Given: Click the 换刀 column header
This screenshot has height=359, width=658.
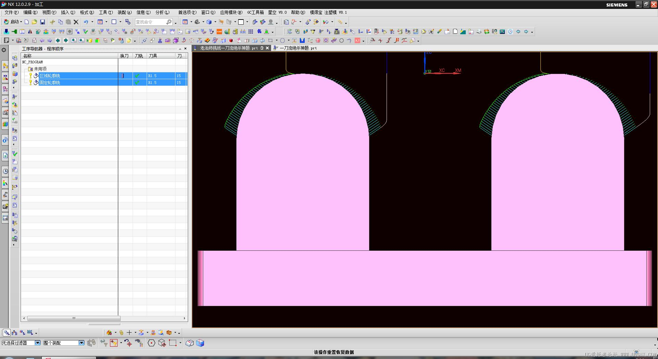Looking at the screenshot, I should pos(125,56).
